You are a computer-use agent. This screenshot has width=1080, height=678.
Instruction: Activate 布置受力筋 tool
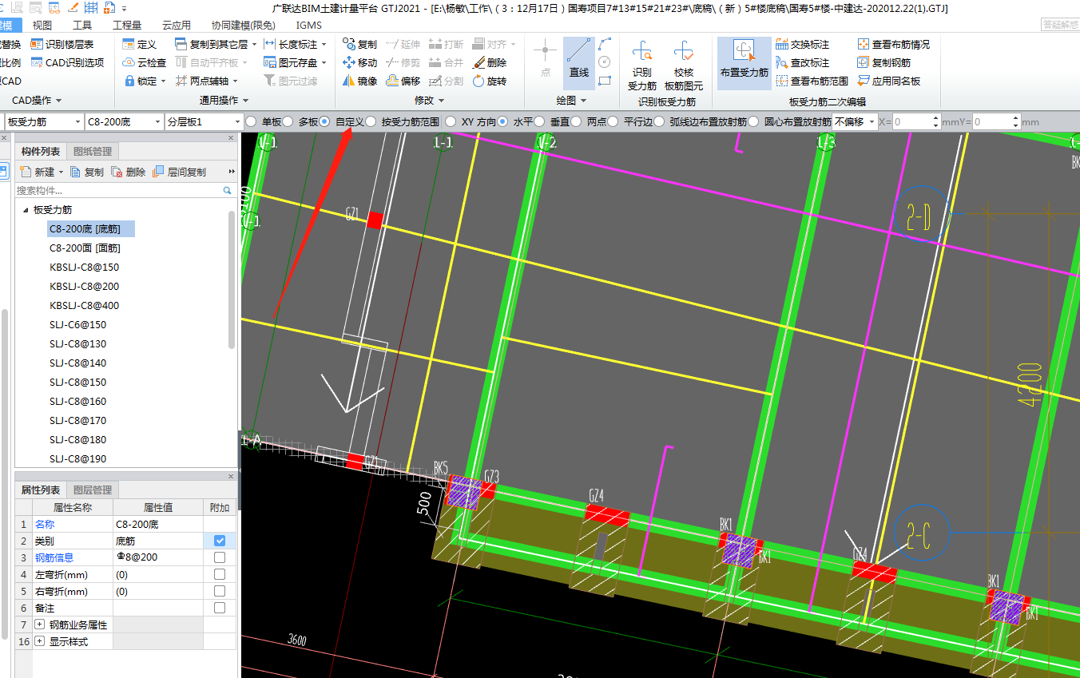[x=744, y=61]
